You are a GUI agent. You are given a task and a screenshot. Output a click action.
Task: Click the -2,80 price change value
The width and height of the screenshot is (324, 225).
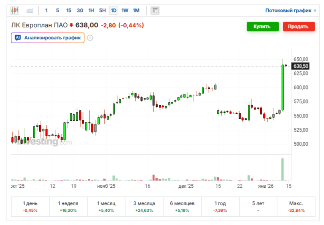click(x=108, y=25)
